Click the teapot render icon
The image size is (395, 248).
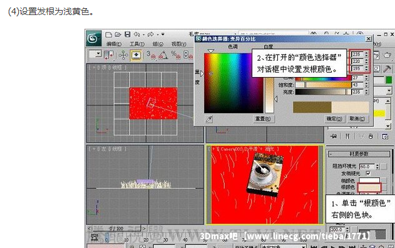[387, 56]
